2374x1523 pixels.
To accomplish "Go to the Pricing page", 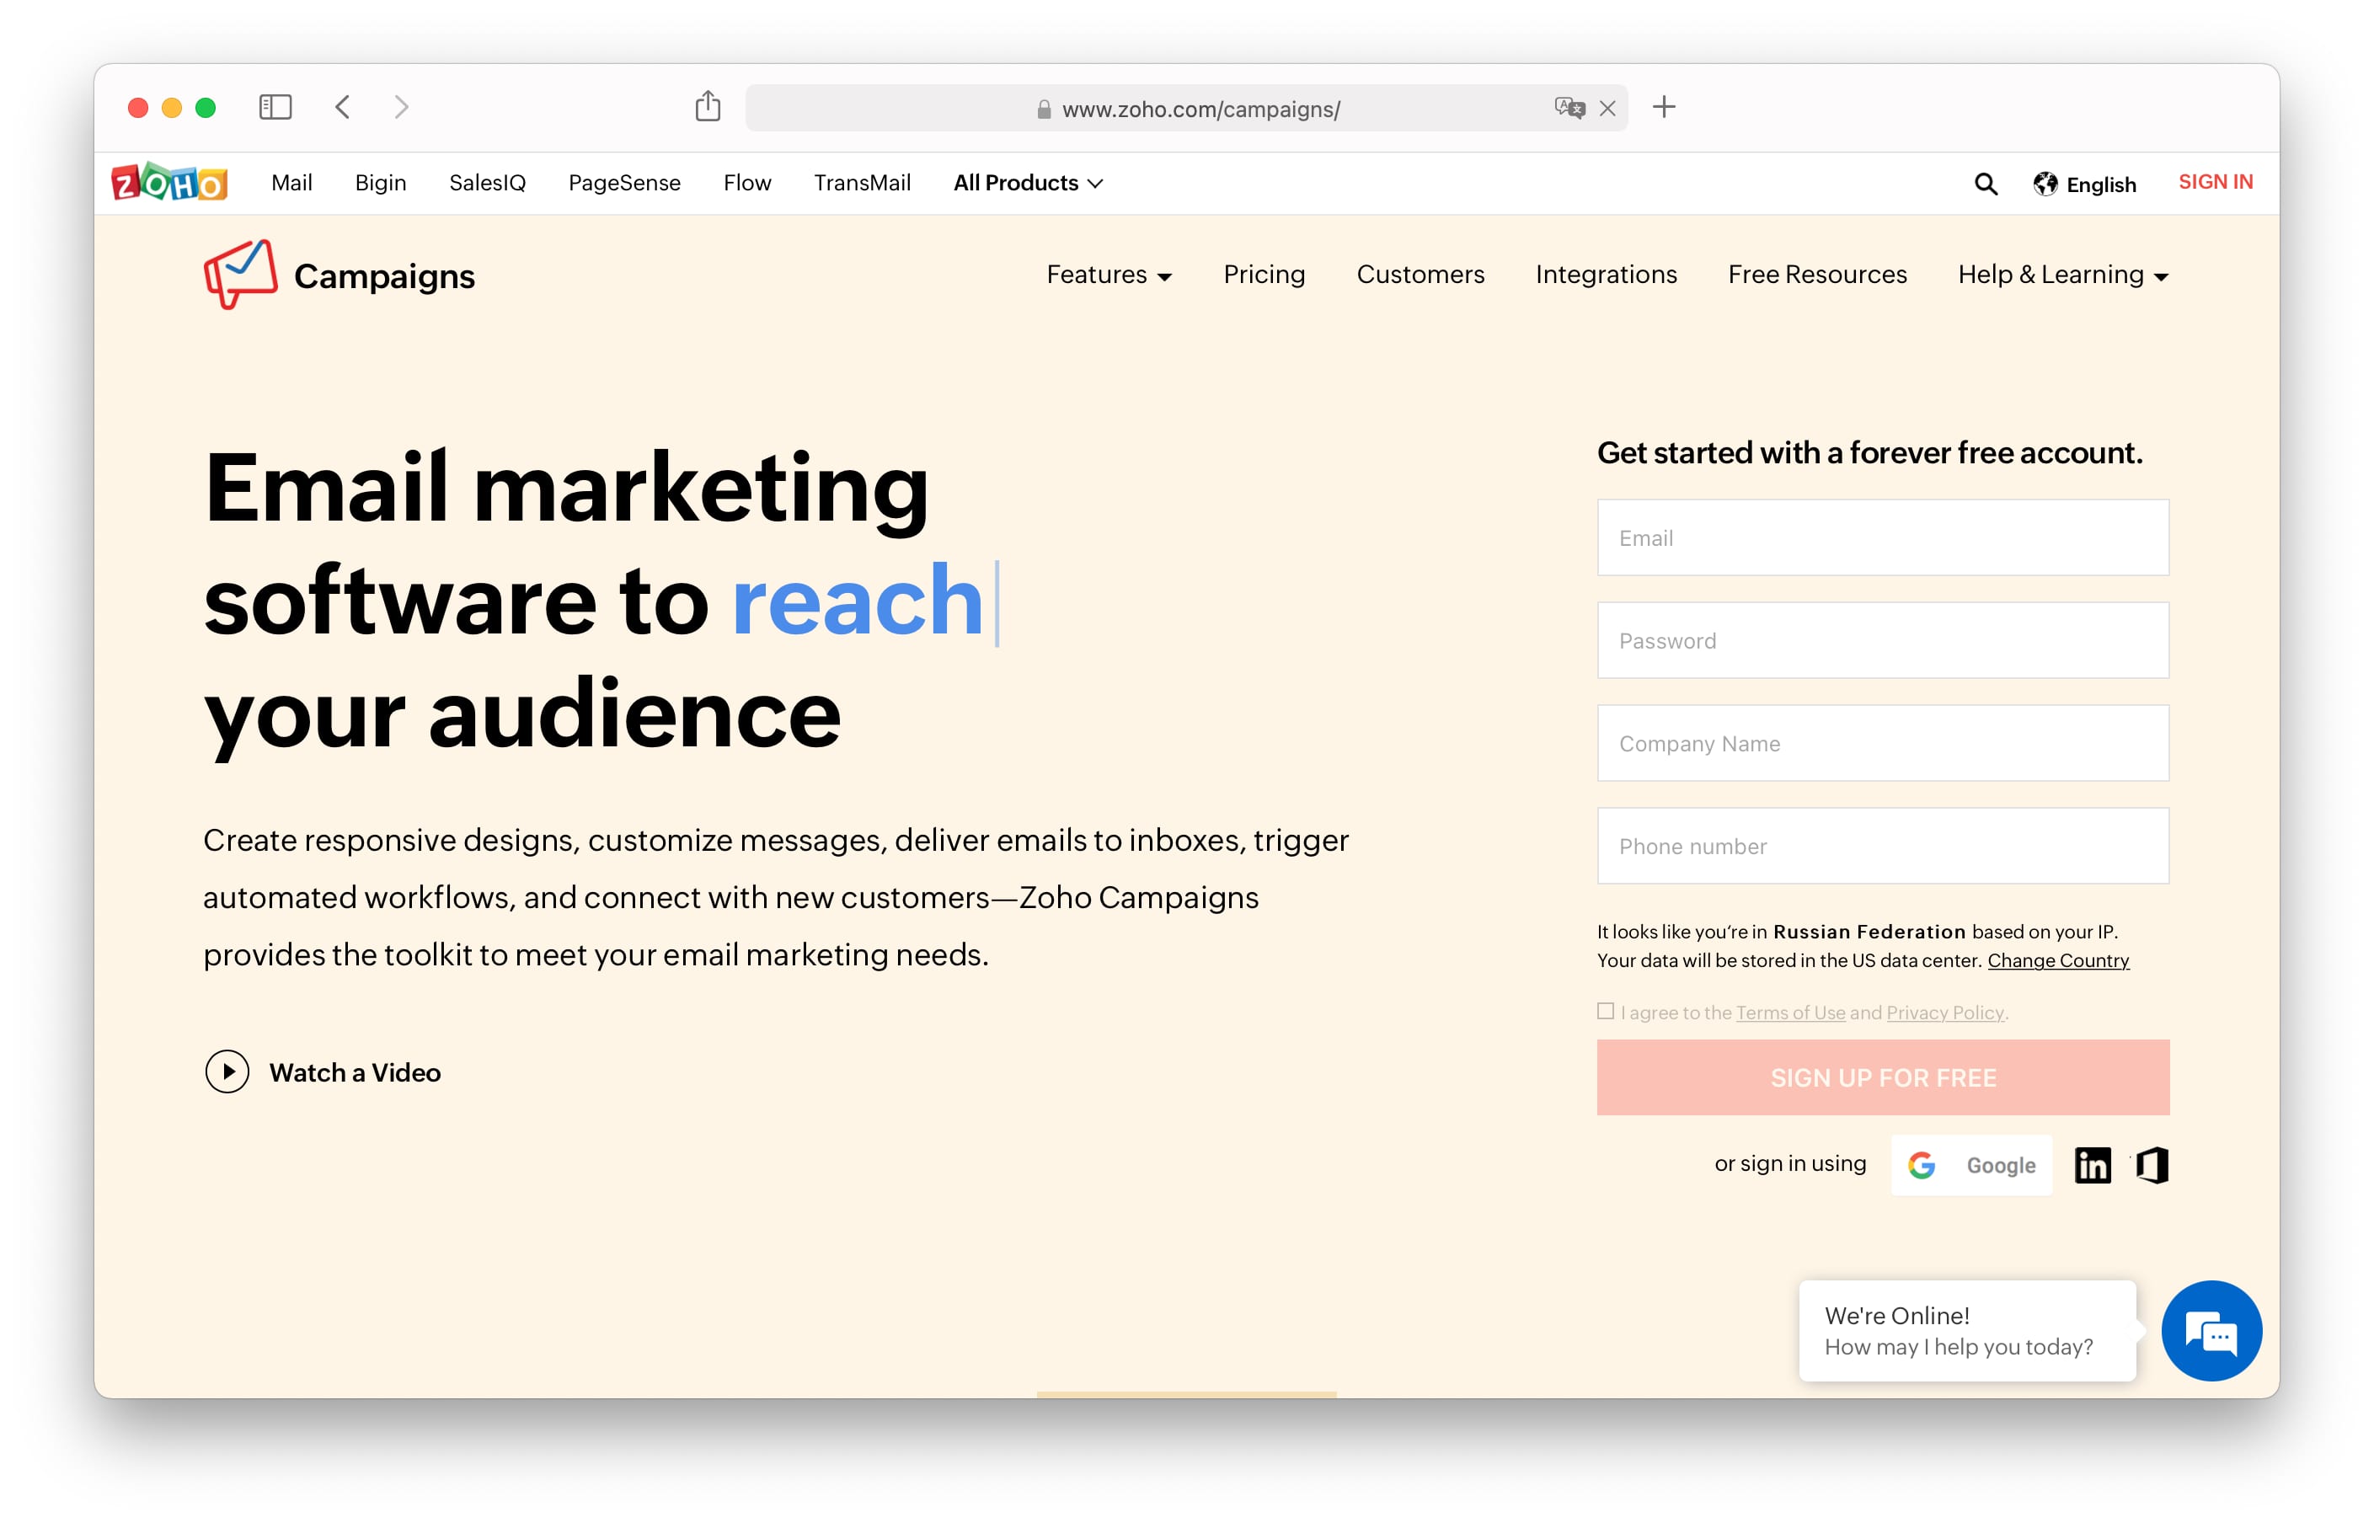I will (x=1264, y=274).
